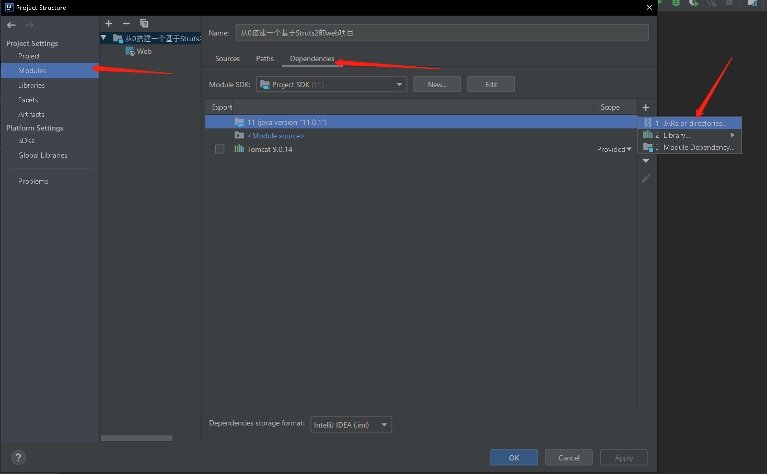Switch to the Paths tab
This screenshot has height=474, width=767.
point(265,58)
